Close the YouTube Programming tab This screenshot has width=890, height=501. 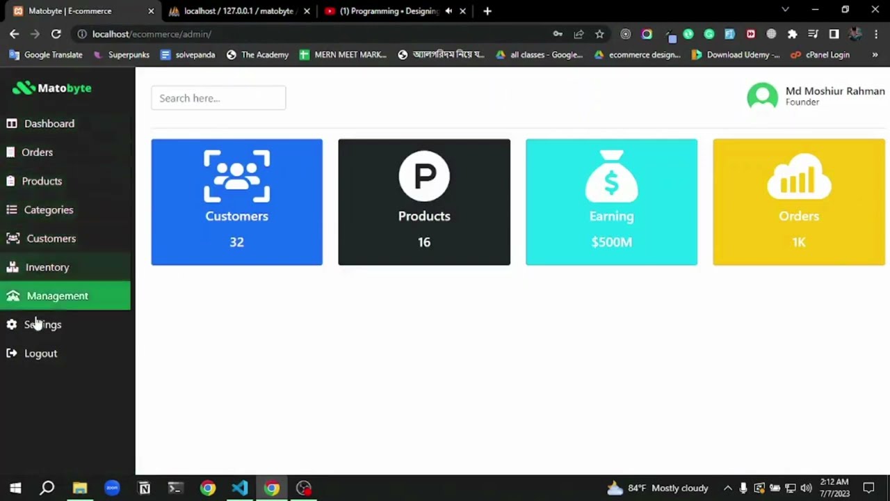point(462,10)
